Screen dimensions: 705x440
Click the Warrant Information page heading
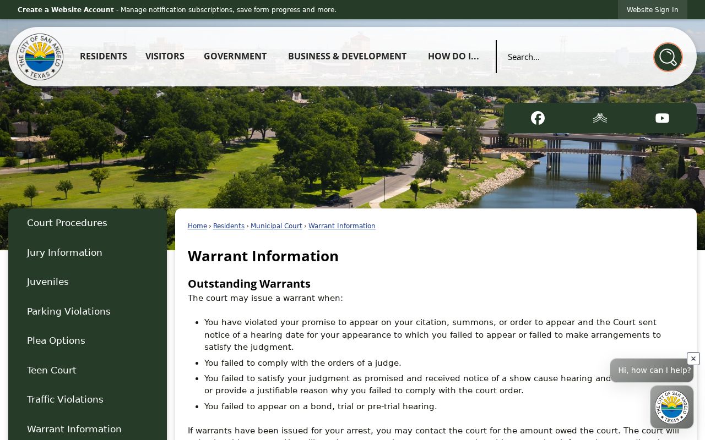pyautogui.click(x=263, y=256)
